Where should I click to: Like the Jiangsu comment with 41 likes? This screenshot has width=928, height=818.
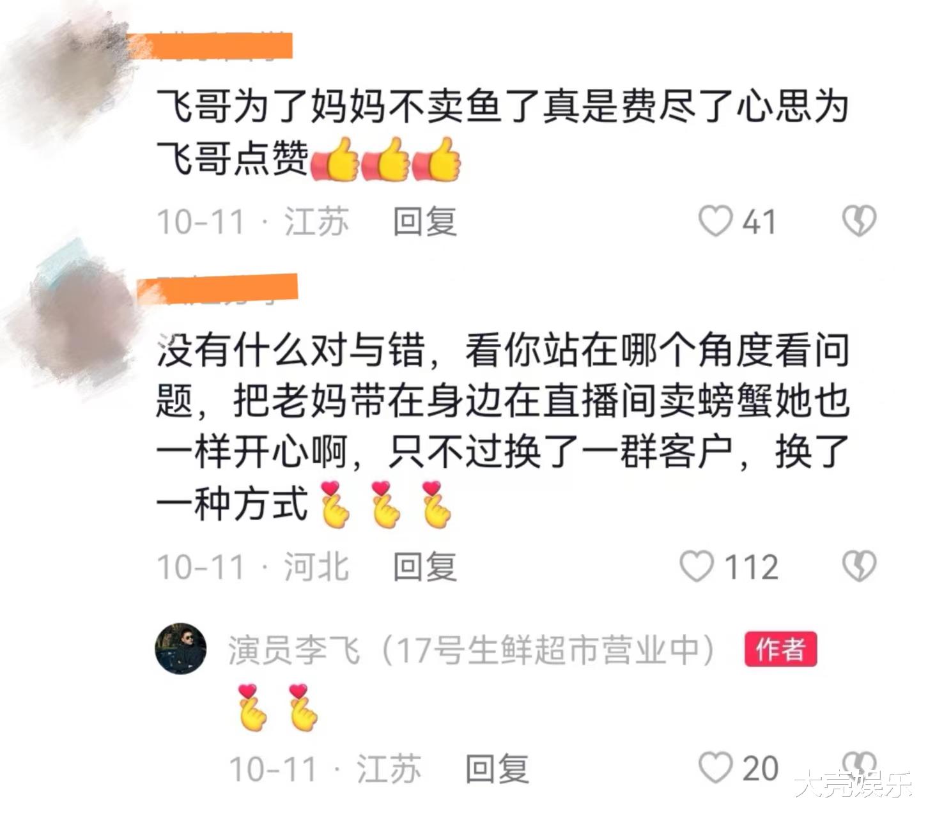715,222
